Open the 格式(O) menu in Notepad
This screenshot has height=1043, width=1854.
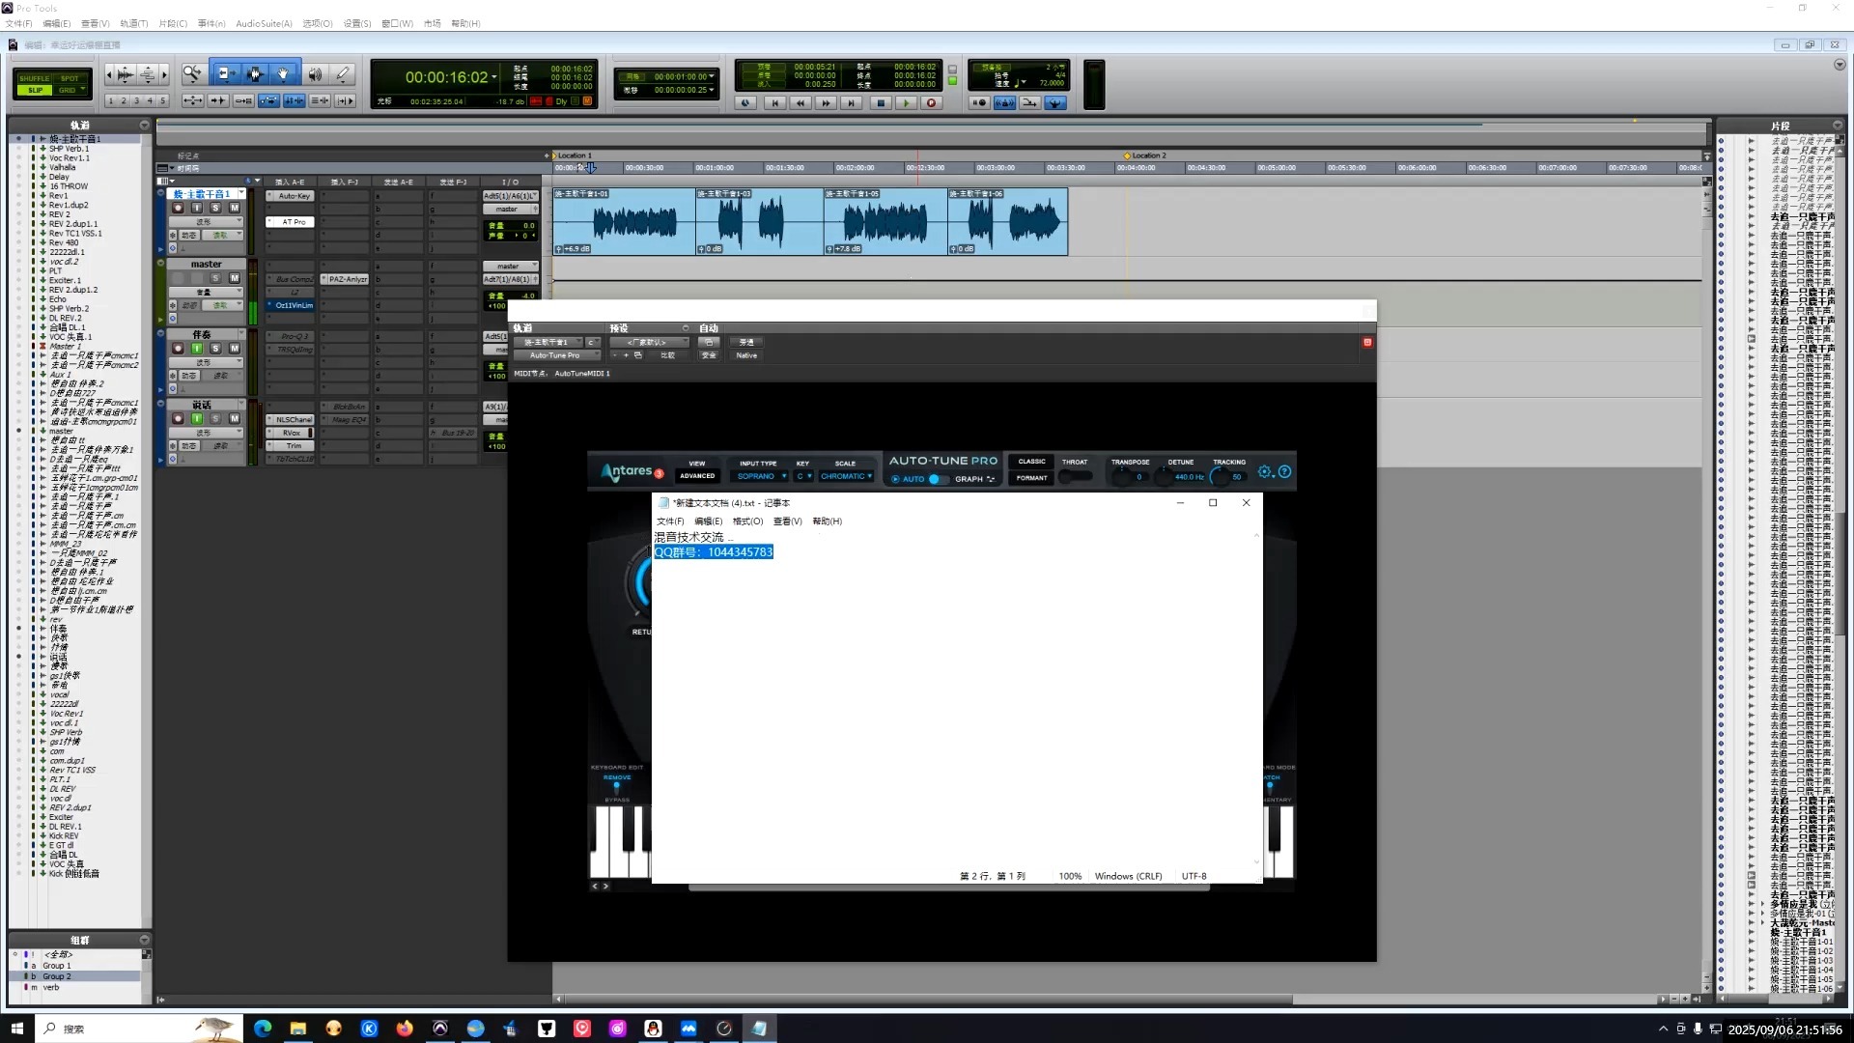[x=747, y=521]
